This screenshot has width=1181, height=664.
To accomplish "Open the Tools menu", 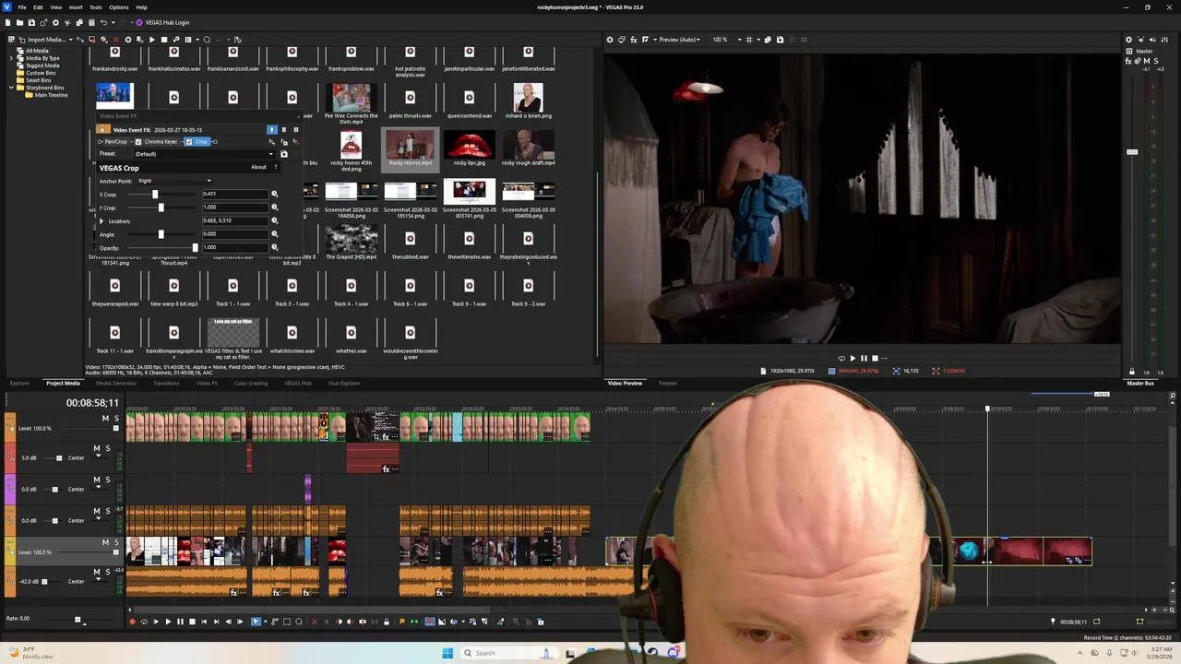I will [96, 7].
